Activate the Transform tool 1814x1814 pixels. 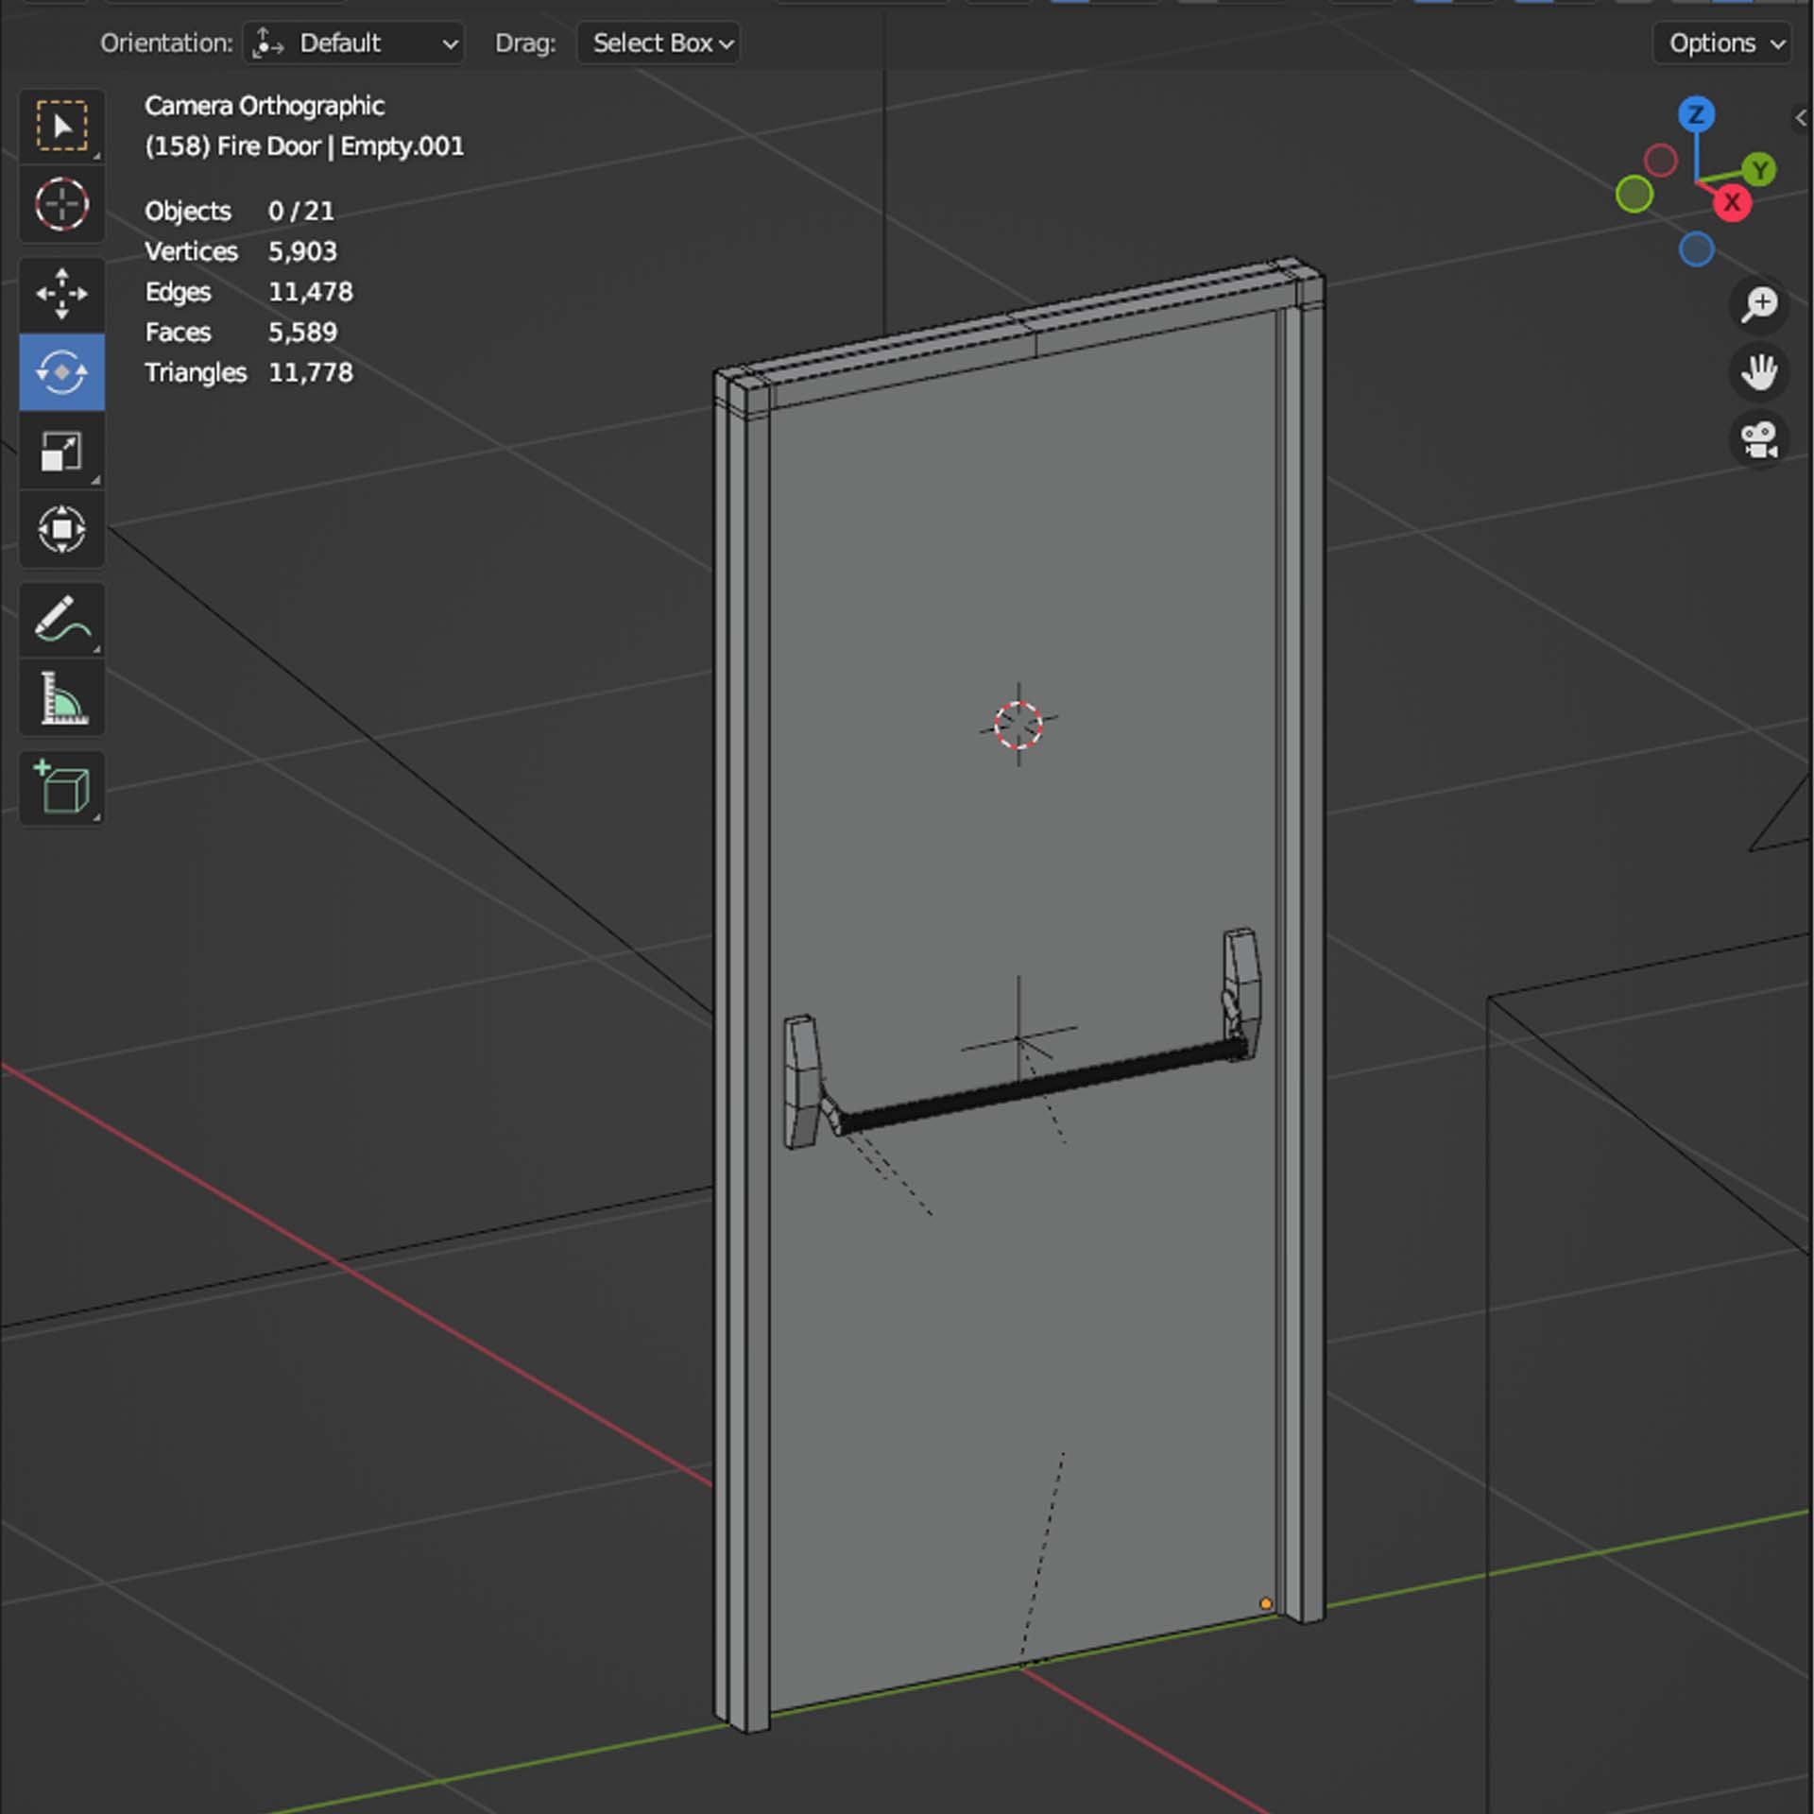[62, 529]
